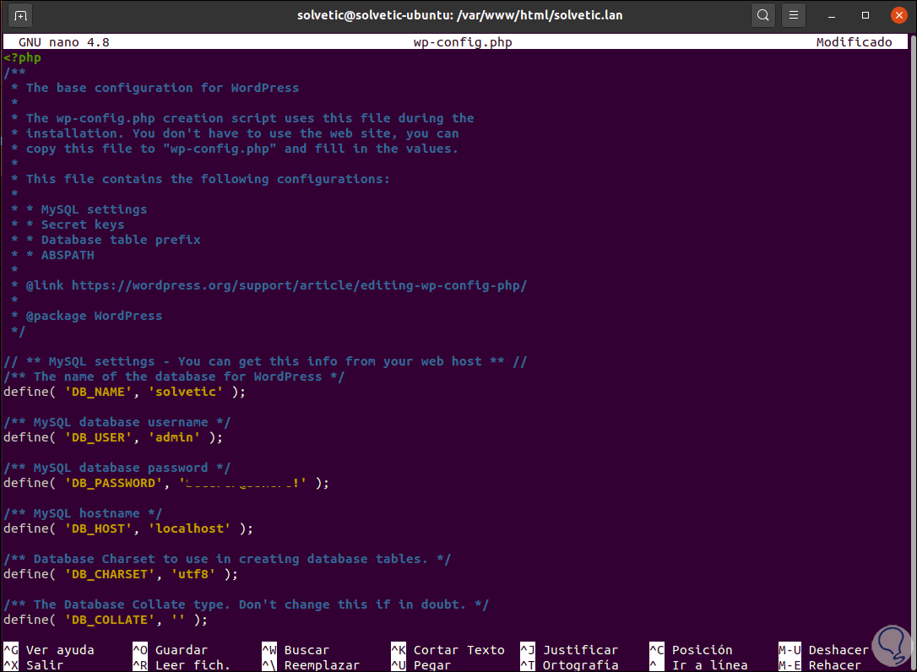Image resolution: width=917 pixels, height=672 pixels.
Task: Close the terminal with the red X
Action: click(x=899, y=15)
